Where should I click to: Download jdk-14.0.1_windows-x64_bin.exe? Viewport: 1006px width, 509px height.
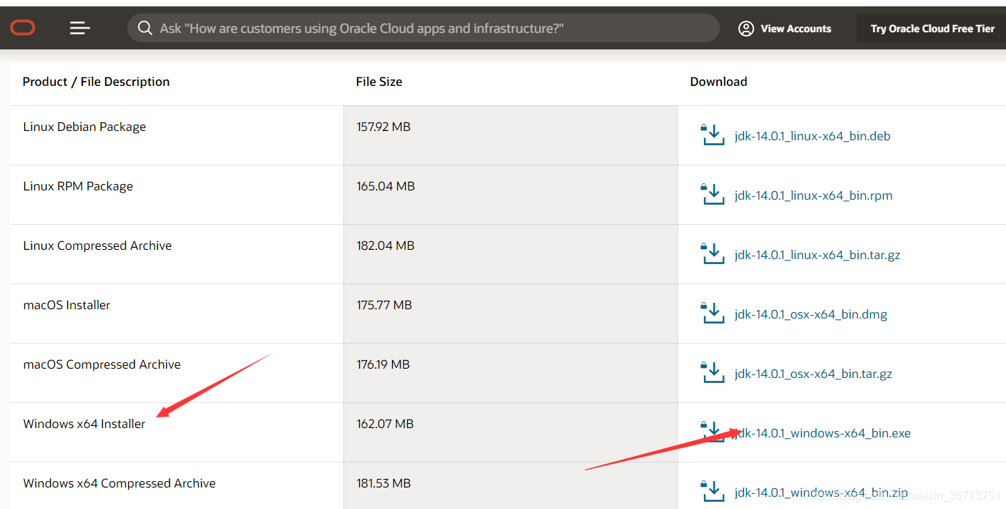pos(822,433)
